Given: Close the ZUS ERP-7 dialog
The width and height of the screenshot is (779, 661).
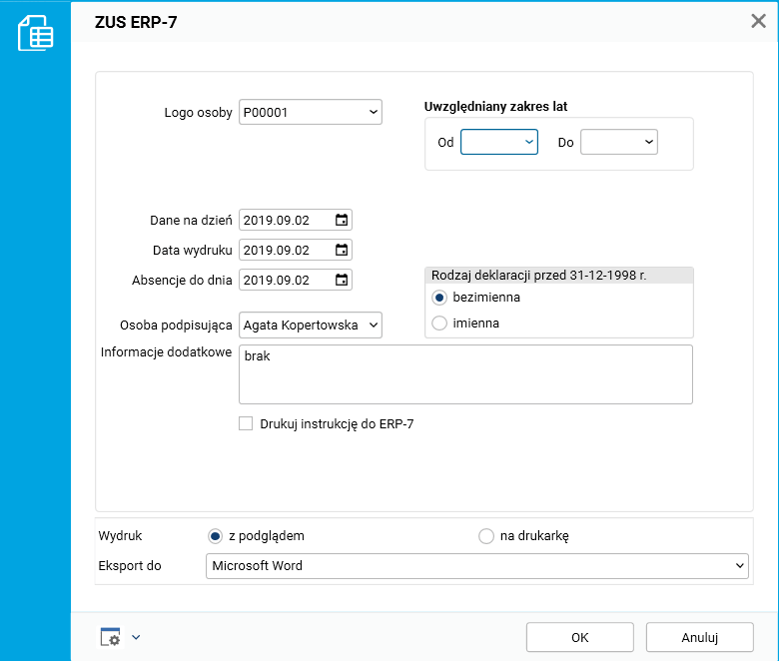Looking at the screenshot, I should 758,21.
